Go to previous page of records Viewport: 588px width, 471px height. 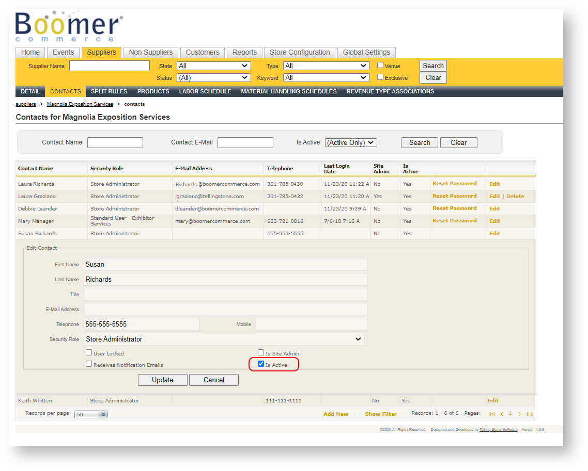tap(502, 414)
